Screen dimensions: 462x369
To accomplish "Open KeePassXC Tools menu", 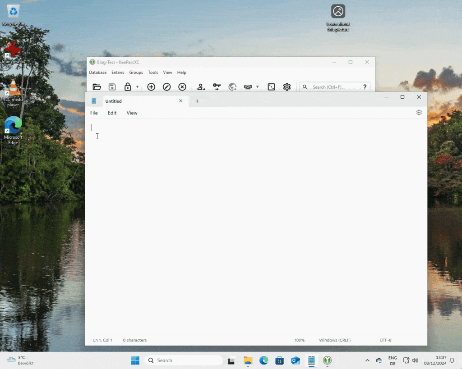I will click(x=153, y=73).
